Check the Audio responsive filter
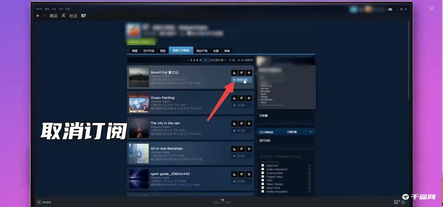 (263, 169)
